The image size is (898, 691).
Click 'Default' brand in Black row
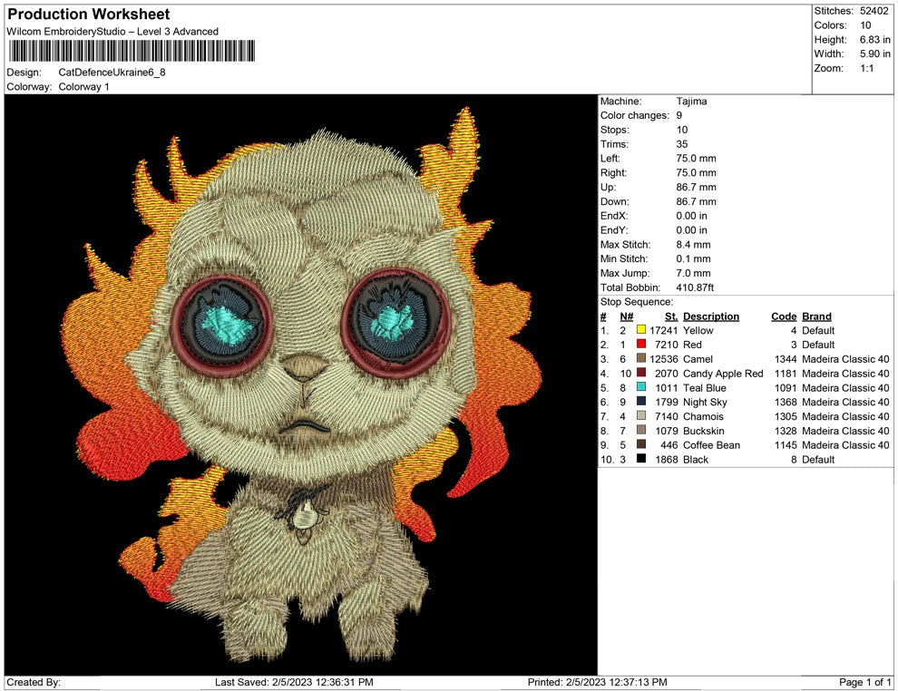point(818,459)
